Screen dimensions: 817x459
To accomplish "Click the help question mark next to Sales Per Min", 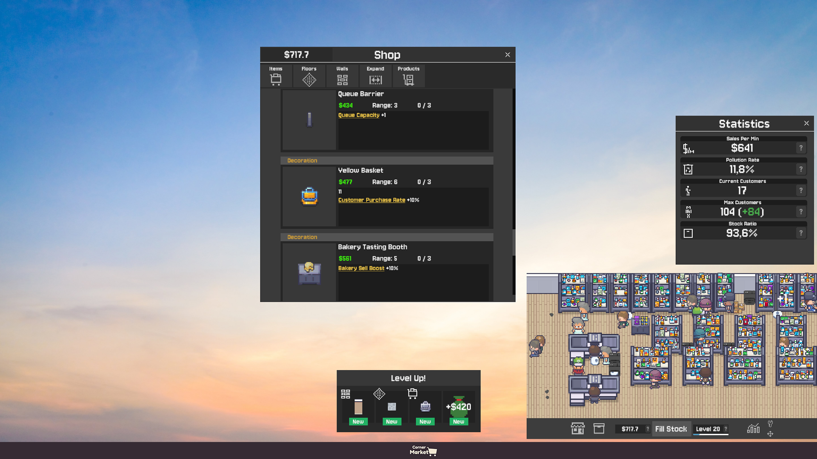I will (x=801, y=148).
